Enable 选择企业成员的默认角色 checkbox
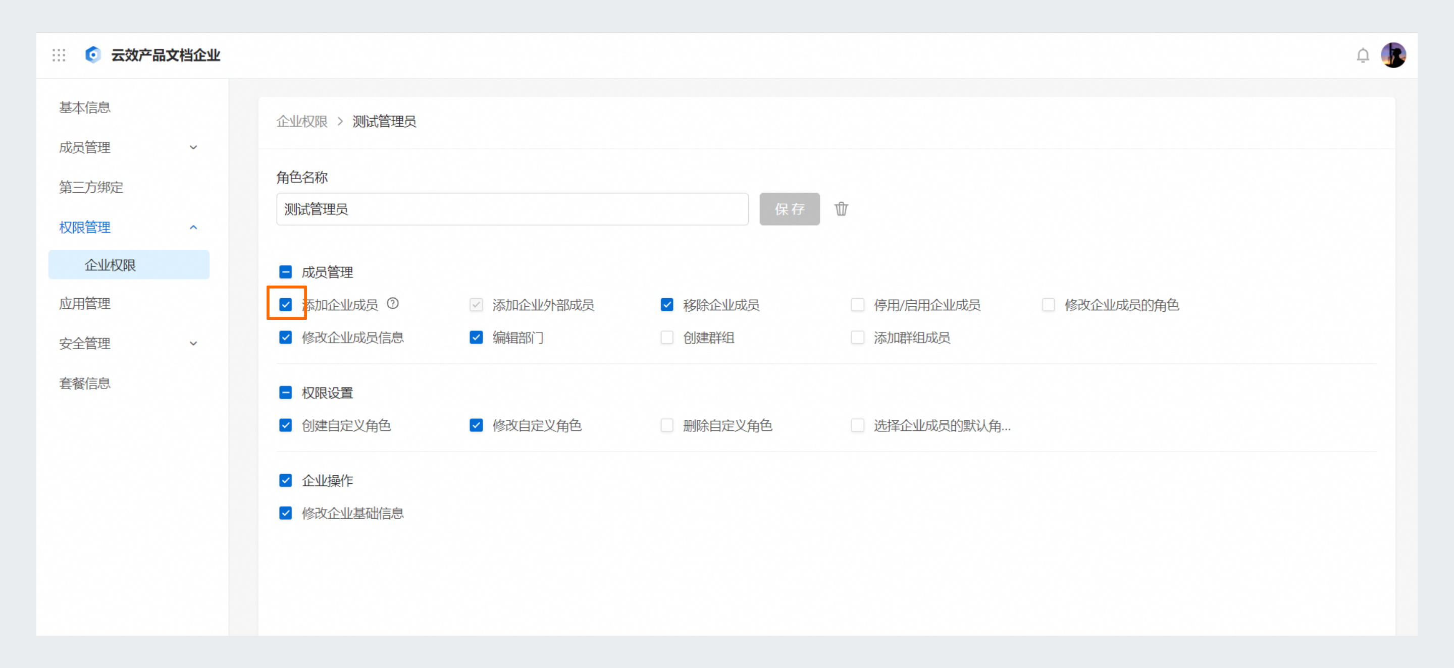This screenshot has width=1454, height=668. tap(857, 425)
